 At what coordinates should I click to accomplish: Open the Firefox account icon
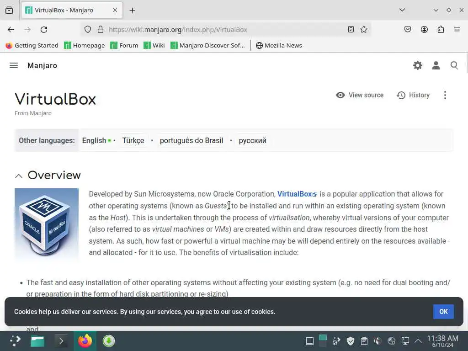[424, 29]
